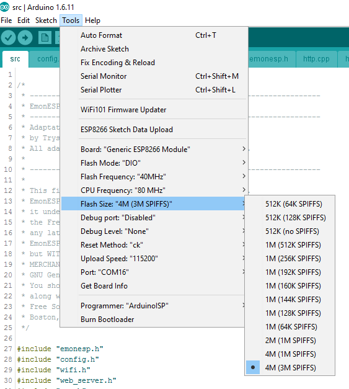Open the Sketch menu
The image size is (349, 389).
pyautogui.click(x=46, y=20)
